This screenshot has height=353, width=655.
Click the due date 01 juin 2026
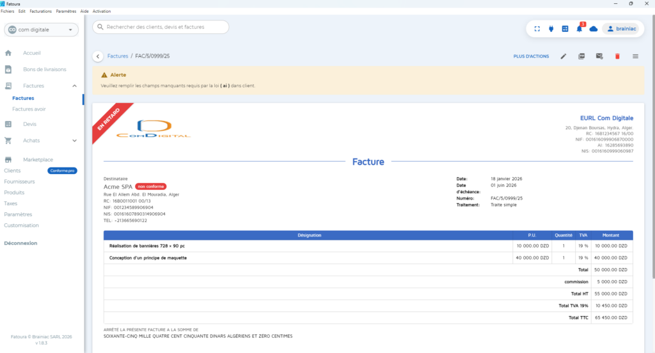(503, 185)
